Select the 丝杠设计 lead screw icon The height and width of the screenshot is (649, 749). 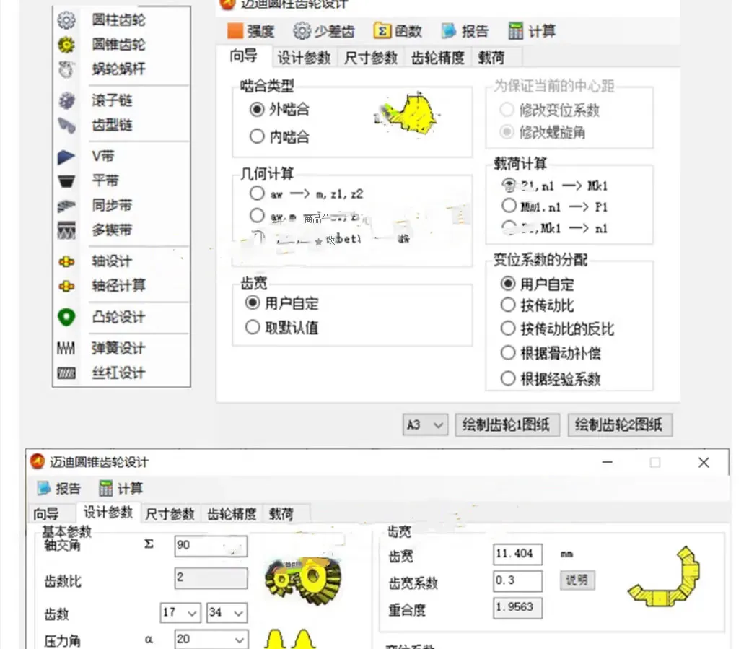tap(66, 373)
